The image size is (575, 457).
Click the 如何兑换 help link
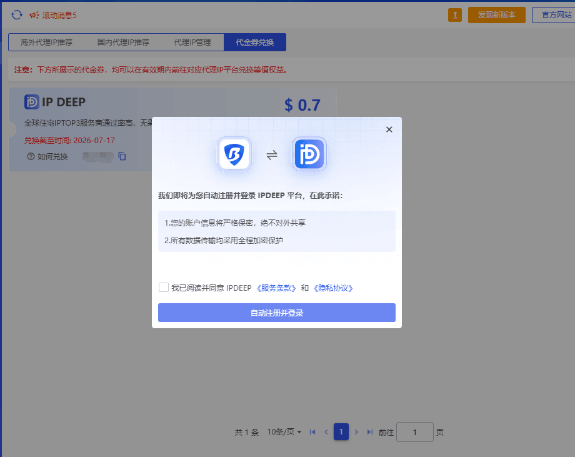pos(52,157)
